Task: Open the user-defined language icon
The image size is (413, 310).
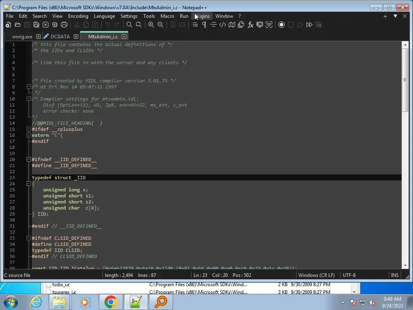Action: [223, 25]
